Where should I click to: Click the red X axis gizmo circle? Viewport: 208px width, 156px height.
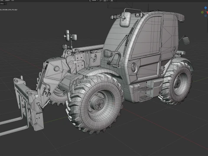[208, 13]
